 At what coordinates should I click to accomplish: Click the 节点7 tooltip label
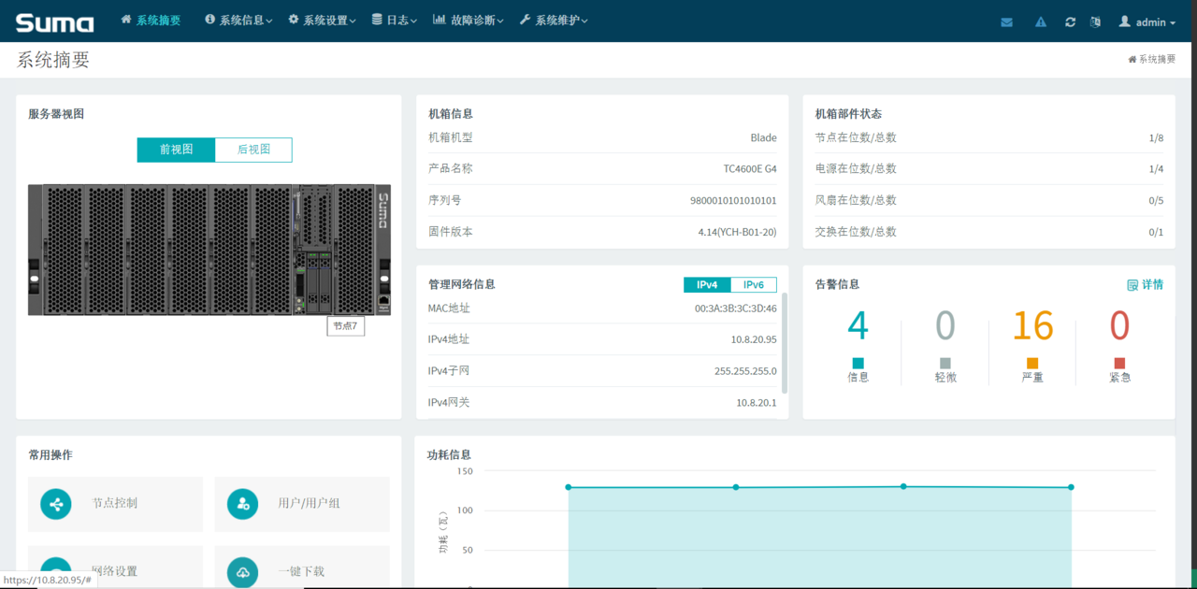[345, 326]
